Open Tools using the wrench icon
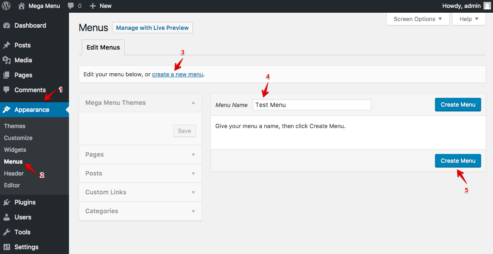 point(7,232)
